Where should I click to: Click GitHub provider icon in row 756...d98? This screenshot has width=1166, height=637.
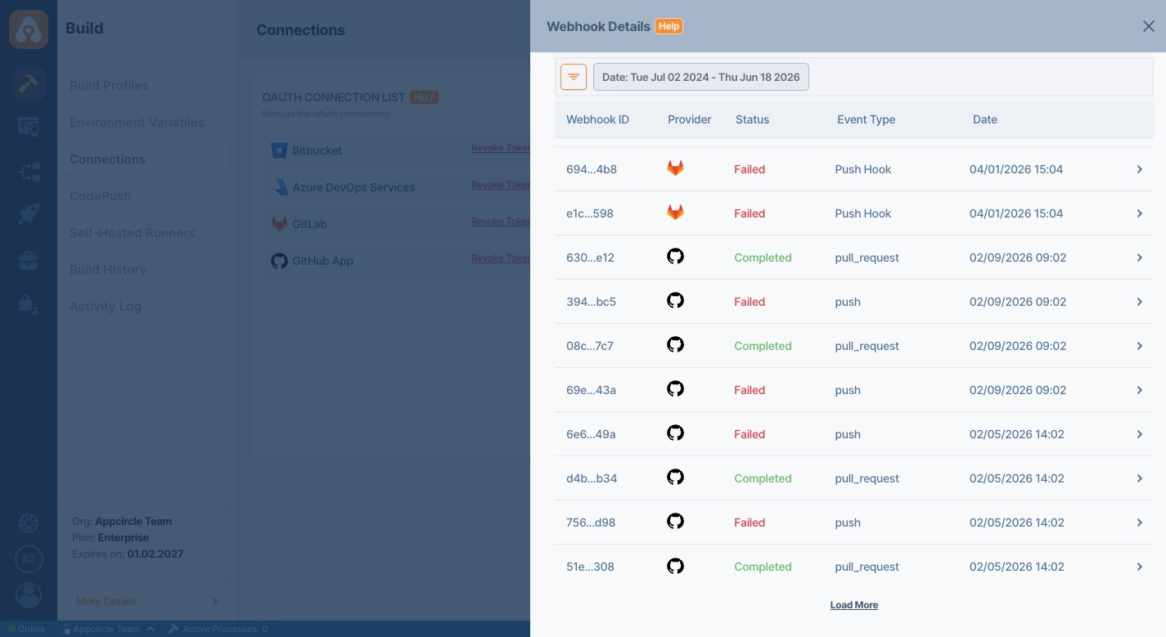click(x=675, y=522)
